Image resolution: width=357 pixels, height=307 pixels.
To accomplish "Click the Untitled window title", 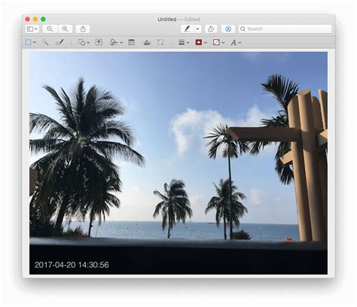I will (x=167, y=20).
